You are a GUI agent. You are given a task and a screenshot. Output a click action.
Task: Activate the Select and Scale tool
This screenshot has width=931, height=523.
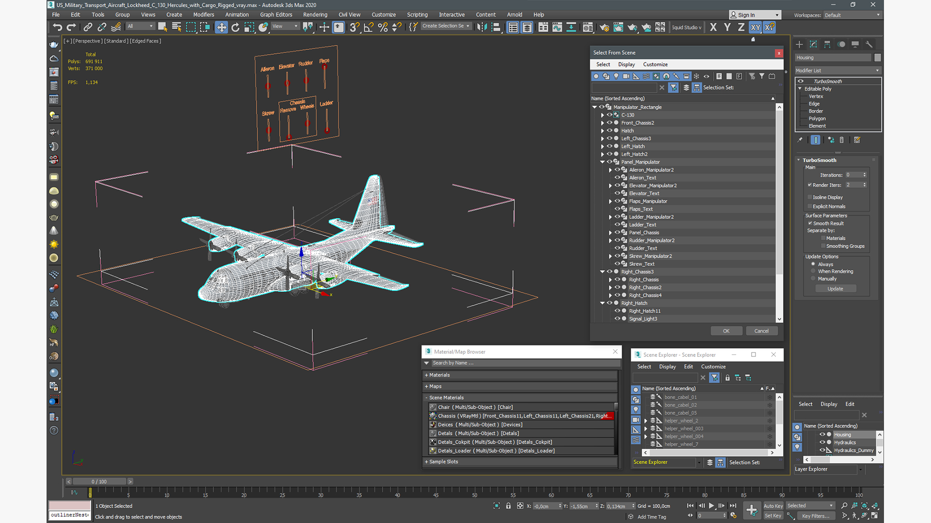tap(249, 27)
